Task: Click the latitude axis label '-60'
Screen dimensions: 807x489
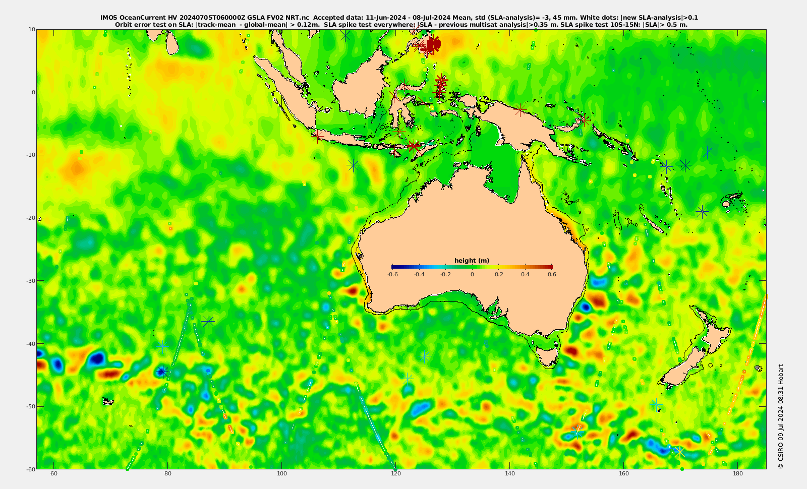Action: click(x=31, y=469)
